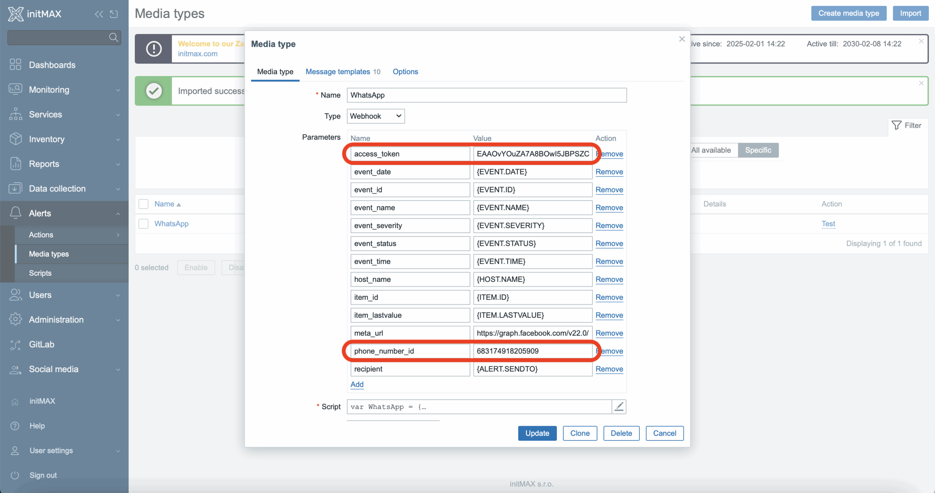The image size is (935, 493).
Task: Click the User settings person icon
Action: (x=15, y=450)
